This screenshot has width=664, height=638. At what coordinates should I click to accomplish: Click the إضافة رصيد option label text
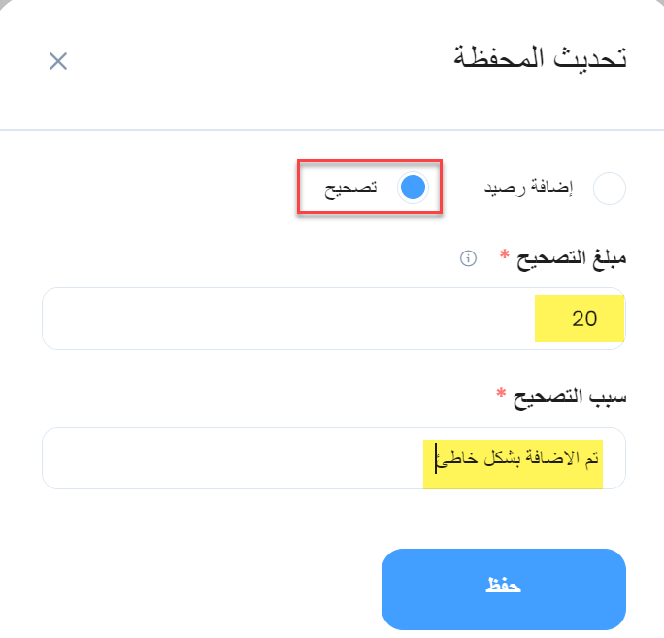coord(528,187)
